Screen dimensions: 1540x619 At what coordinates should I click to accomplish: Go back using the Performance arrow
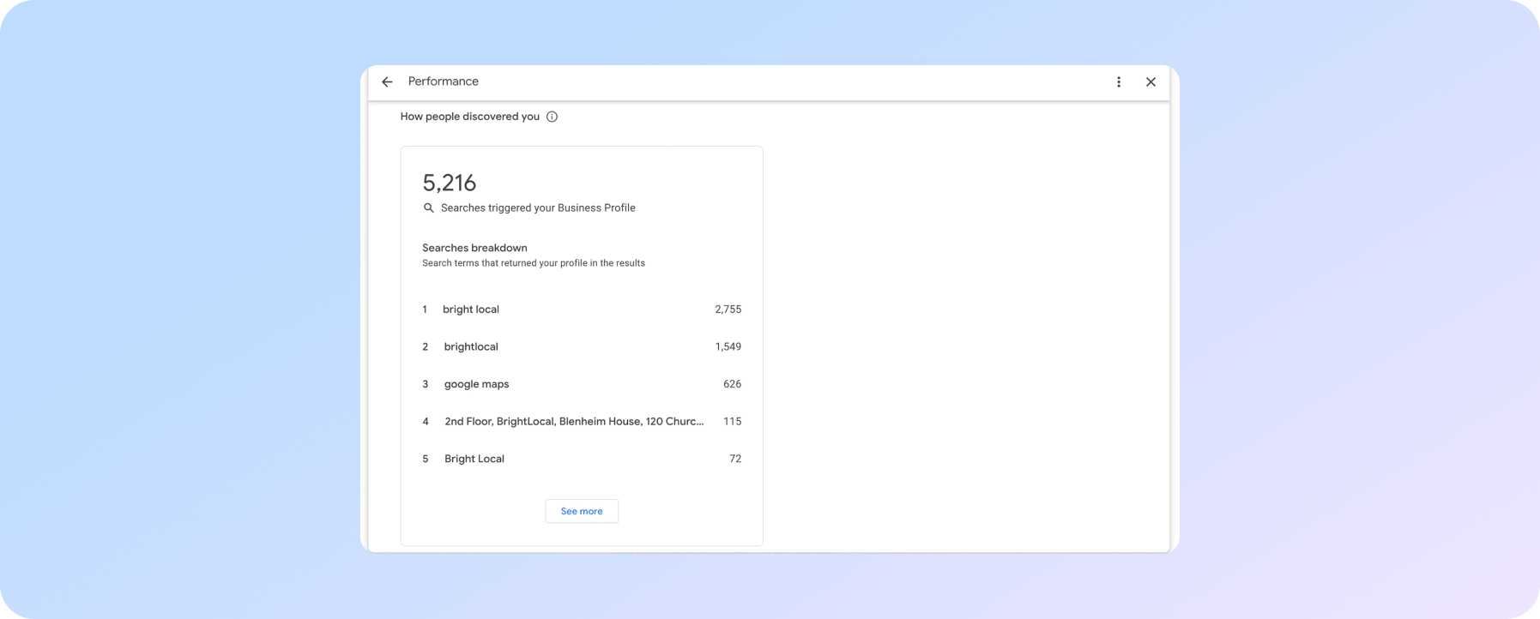pyautogui.click(x=387, y=82)
